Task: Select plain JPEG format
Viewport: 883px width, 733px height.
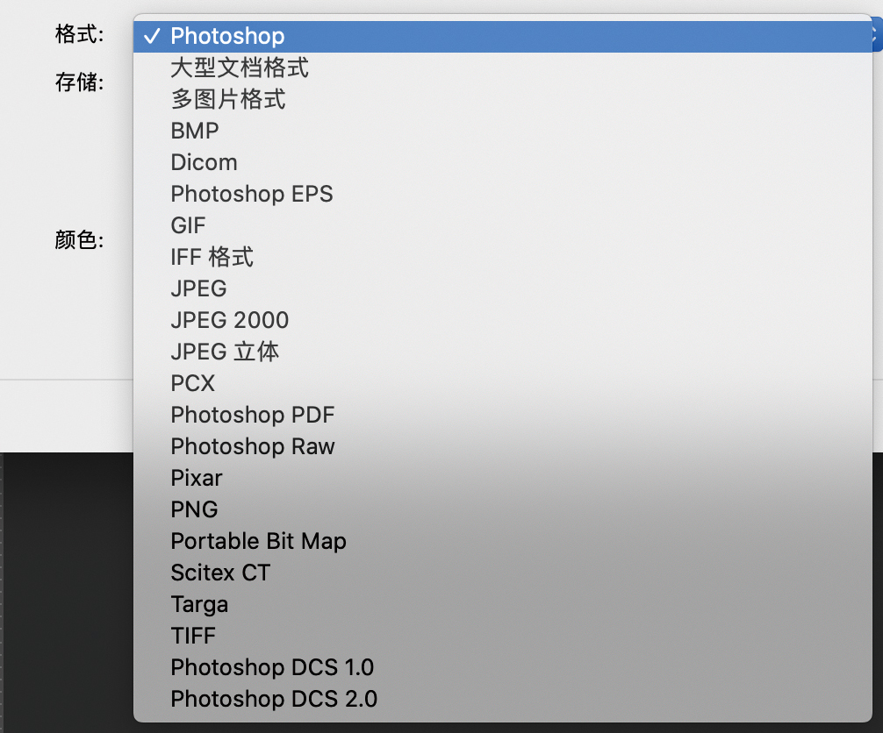Action: tap(502, 288)
